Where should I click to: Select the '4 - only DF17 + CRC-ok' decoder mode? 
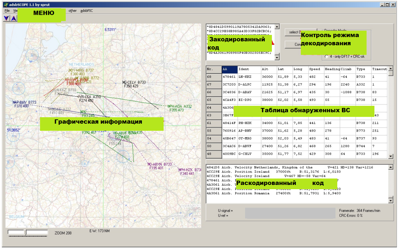[x=326, y=56]
